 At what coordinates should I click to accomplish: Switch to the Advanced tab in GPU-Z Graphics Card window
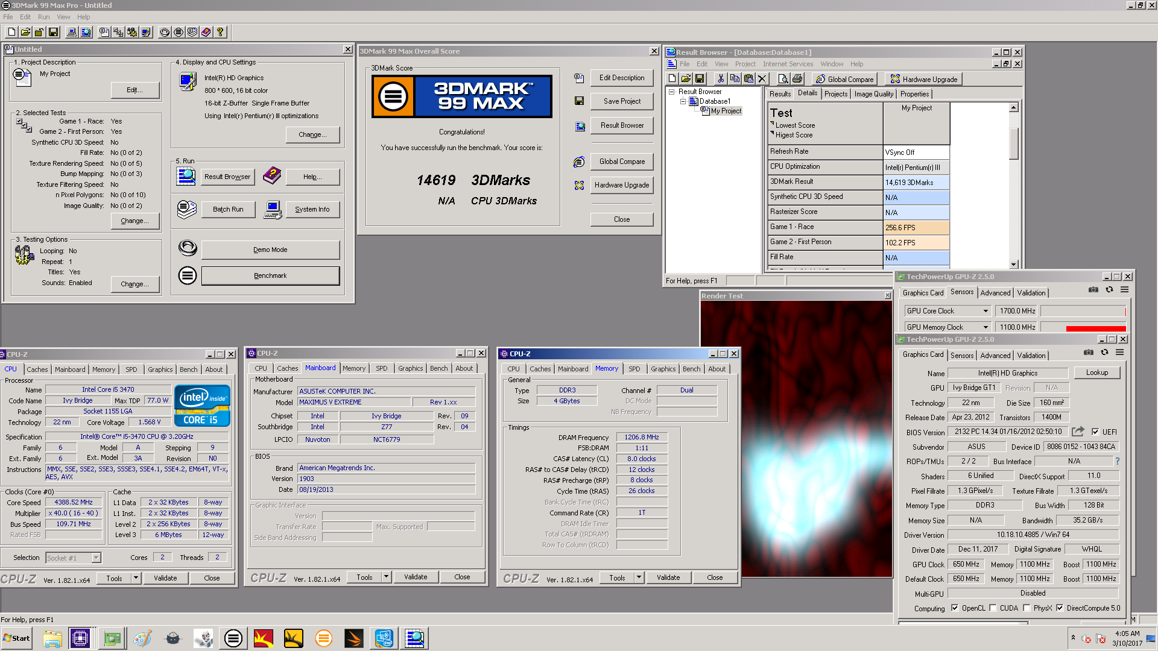995,356
